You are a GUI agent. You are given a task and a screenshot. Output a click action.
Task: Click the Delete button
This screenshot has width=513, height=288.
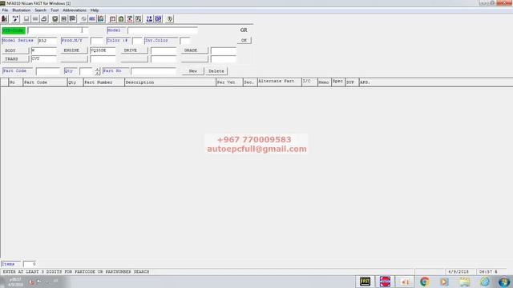tap(216, 71)
